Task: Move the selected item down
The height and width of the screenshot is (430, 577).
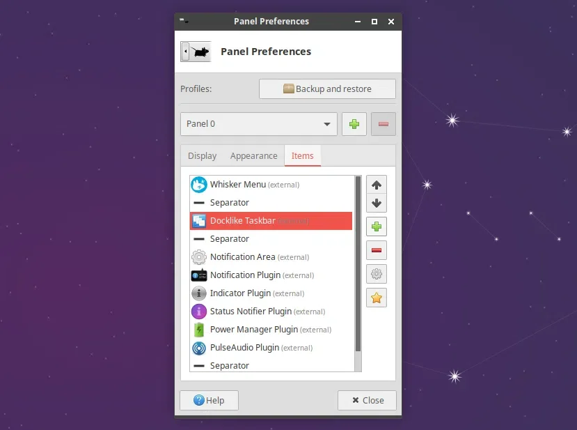Action: 377,203
